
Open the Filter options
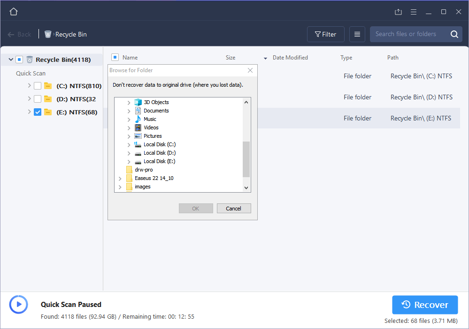[x=325, y=34]
